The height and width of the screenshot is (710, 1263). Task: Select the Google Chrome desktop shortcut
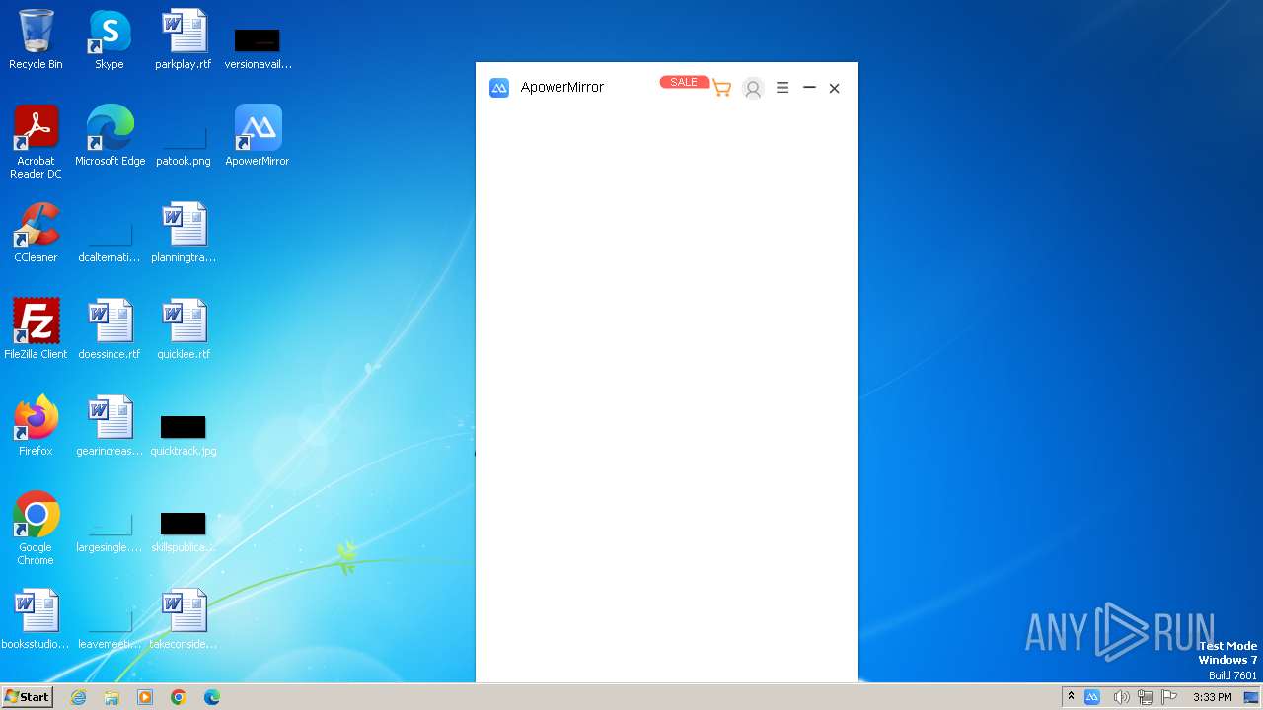(36, 529)
